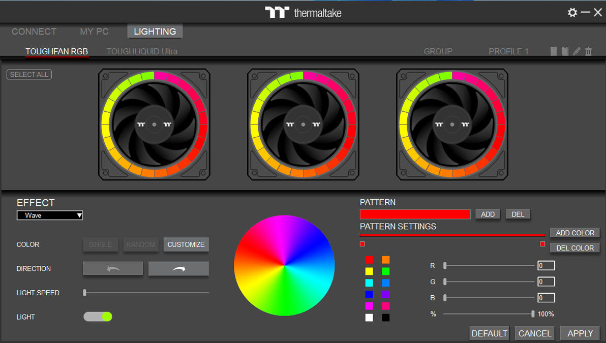Screen dimensions: 606x343
Task: Pick the cyan preset swatch
Action: (369, 283)
